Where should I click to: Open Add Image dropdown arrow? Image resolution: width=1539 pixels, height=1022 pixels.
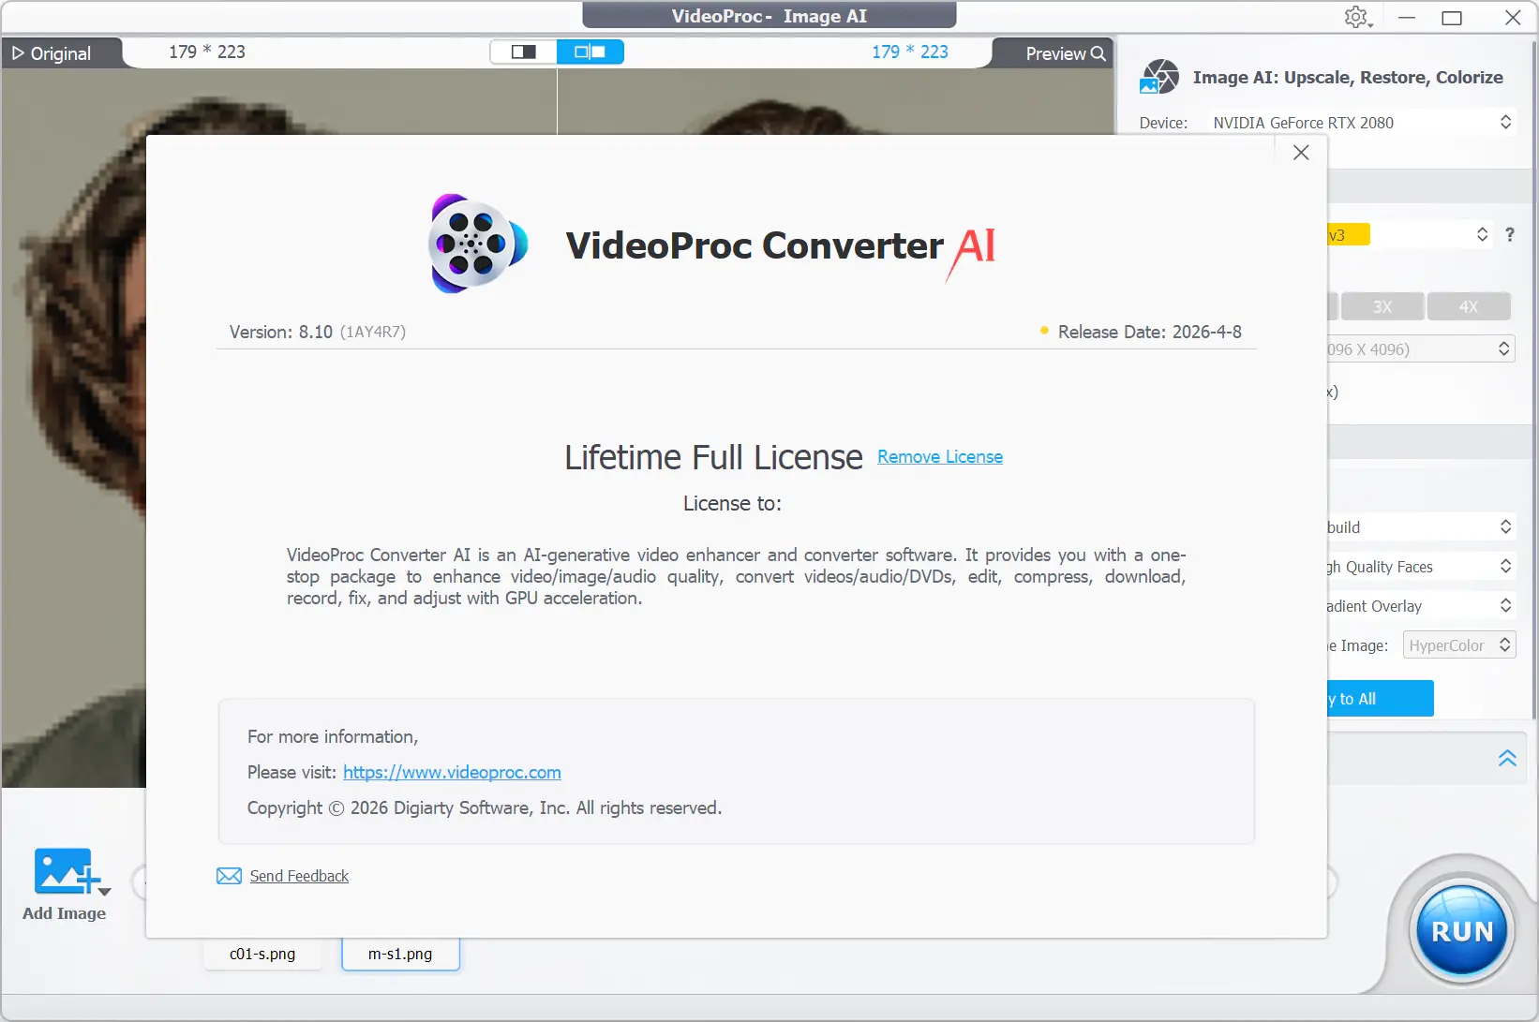point(105,891)
